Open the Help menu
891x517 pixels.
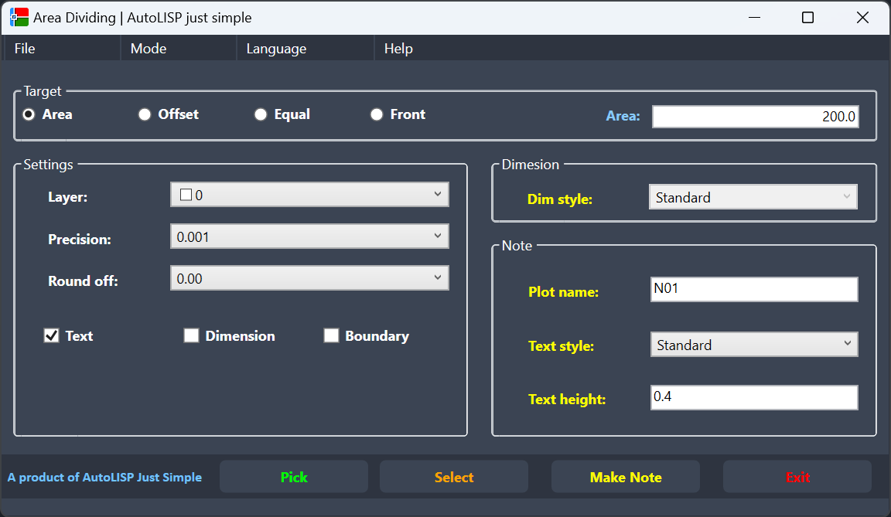[398, 49]
